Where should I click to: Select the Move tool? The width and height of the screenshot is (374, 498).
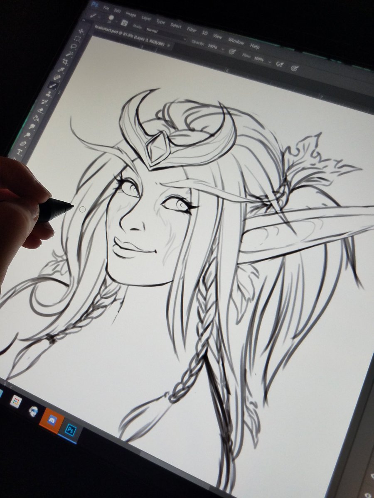coord(81,31)
